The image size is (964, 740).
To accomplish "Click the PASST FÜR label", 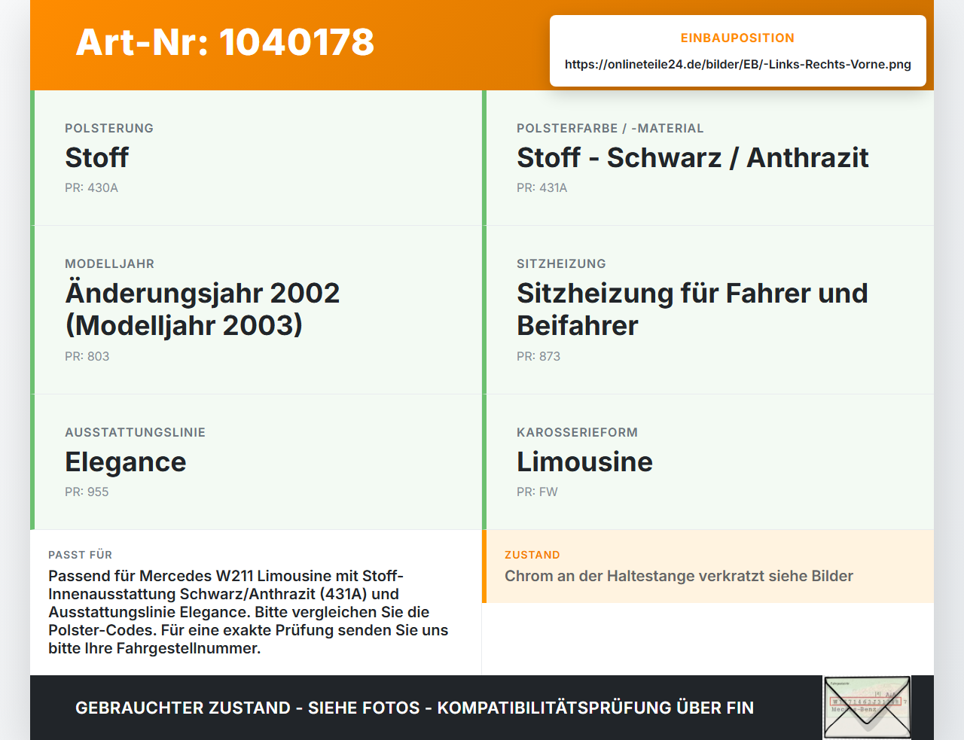I will pos(80,555).
